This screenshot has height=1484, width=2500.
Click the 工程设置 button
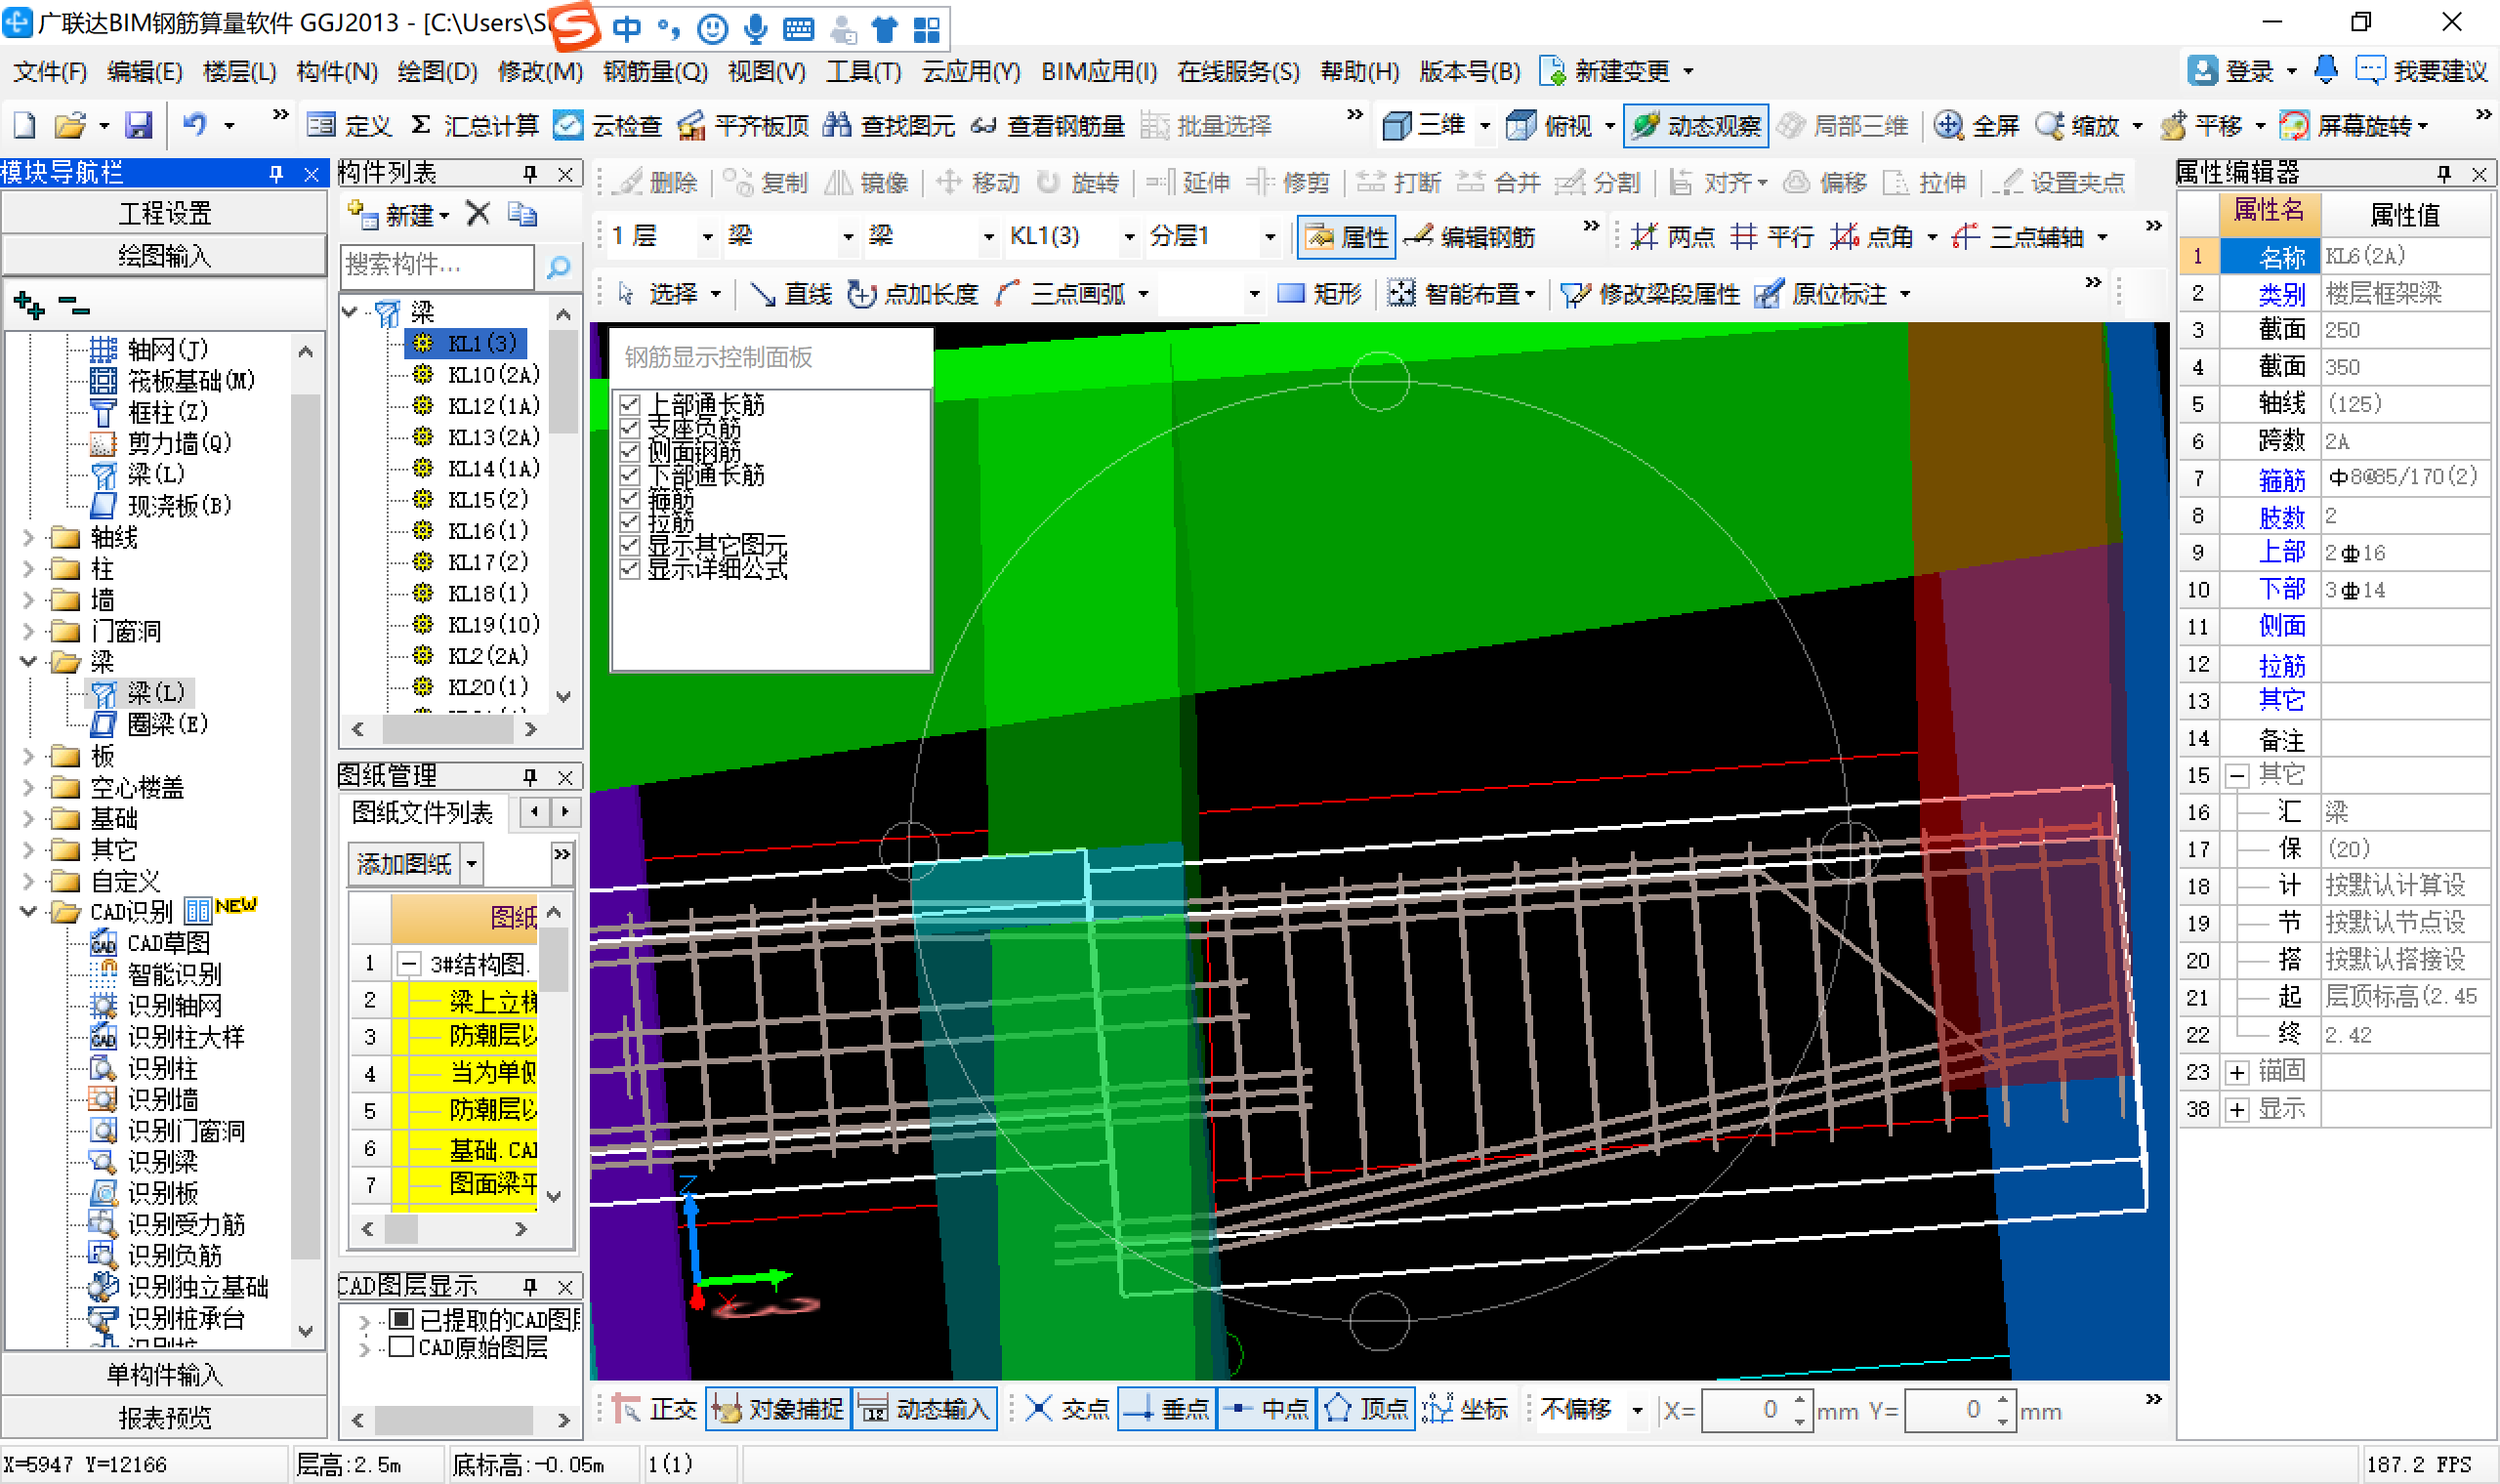[165, 213]
